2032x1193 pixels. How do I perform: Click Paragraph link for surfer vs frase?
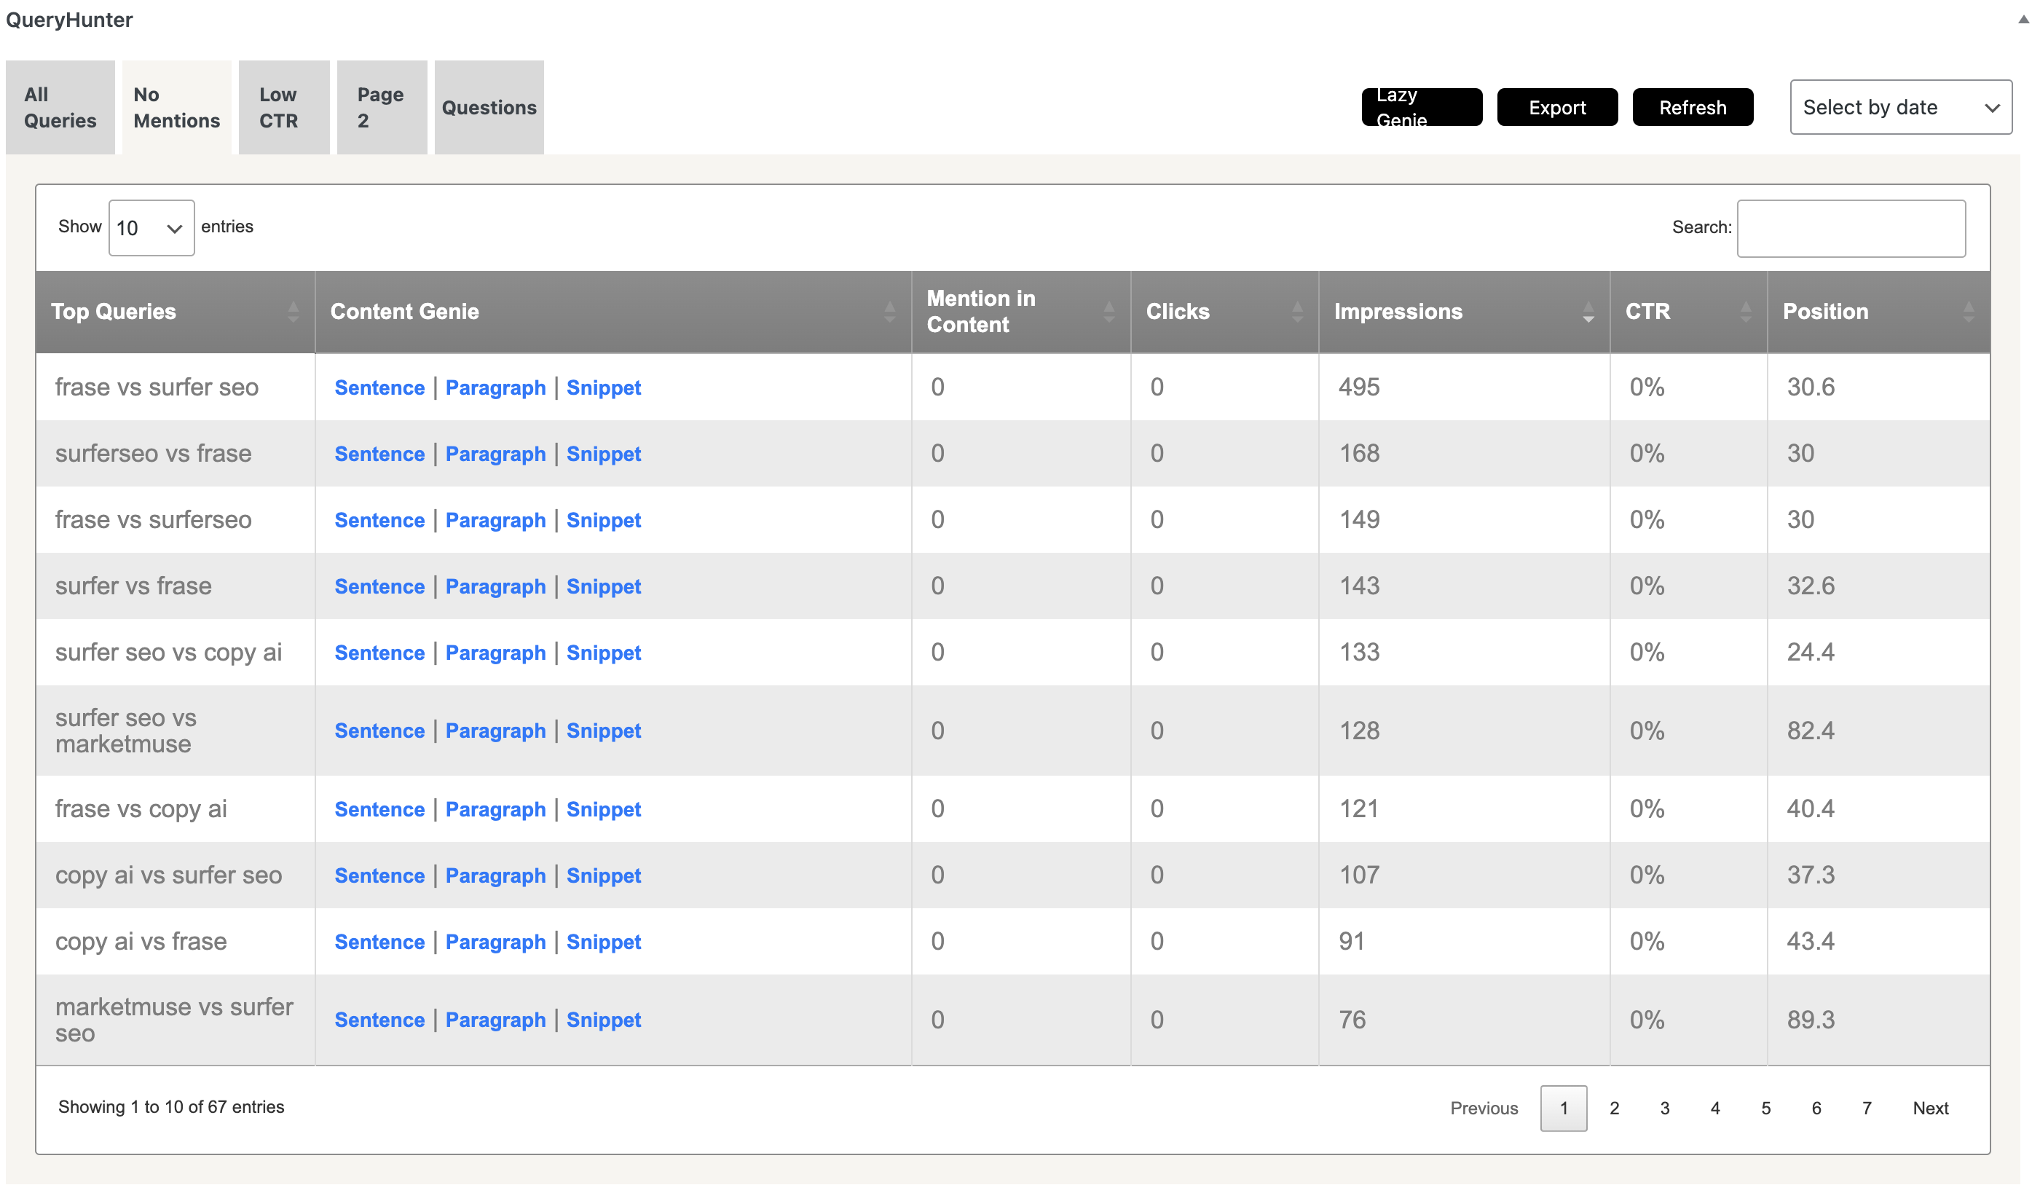pos(495,585)
